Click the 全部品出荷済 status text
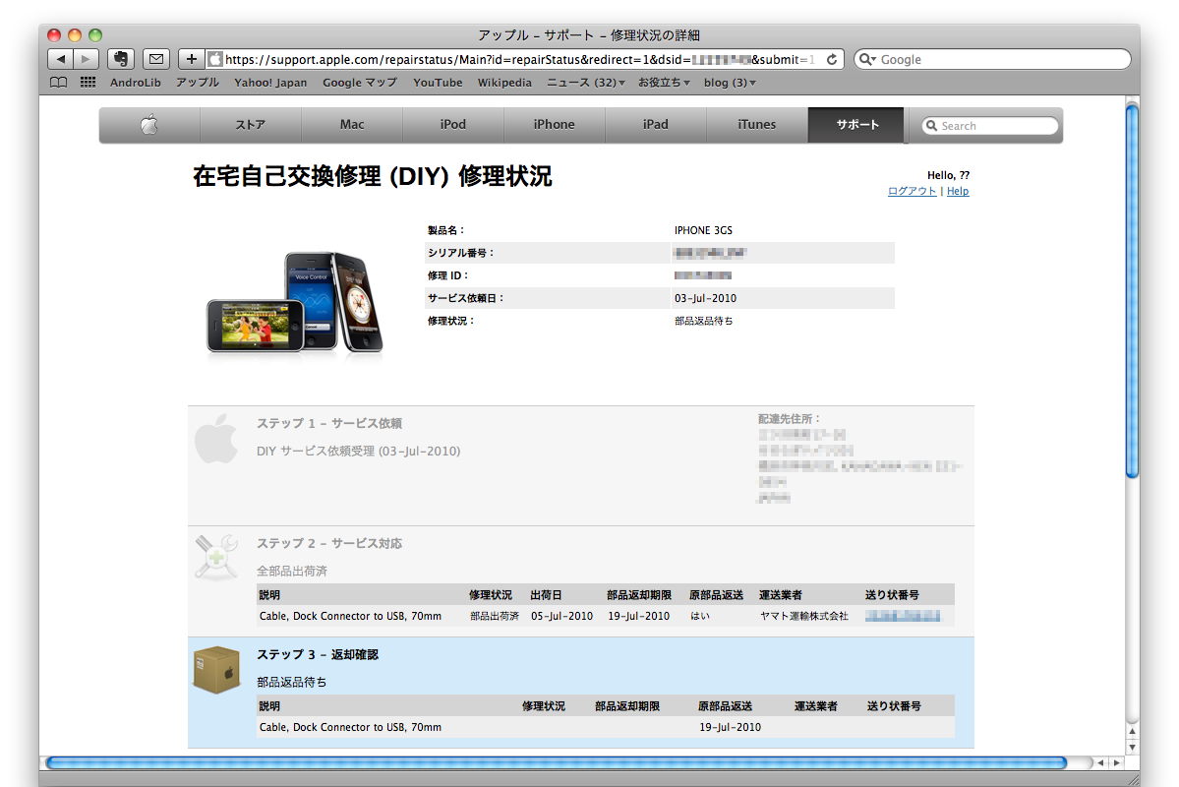Image resolution: width=1179 pixels, height=787 pixels. 292,571
